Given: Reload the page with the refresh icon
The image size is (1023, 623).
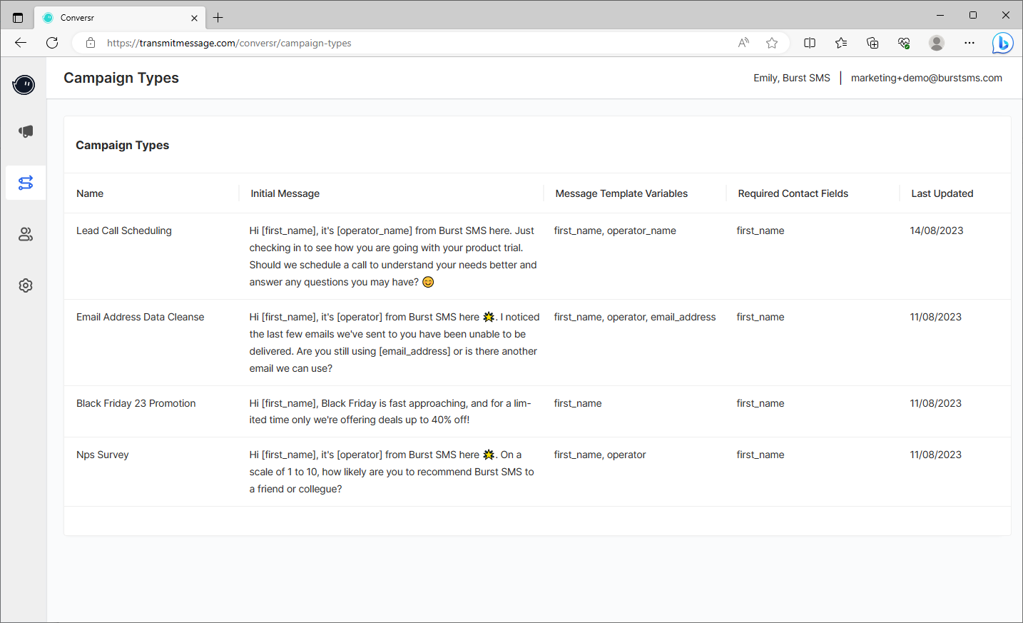Looking at the screenshot, I should pyautogui.click(x=52, y=43).
